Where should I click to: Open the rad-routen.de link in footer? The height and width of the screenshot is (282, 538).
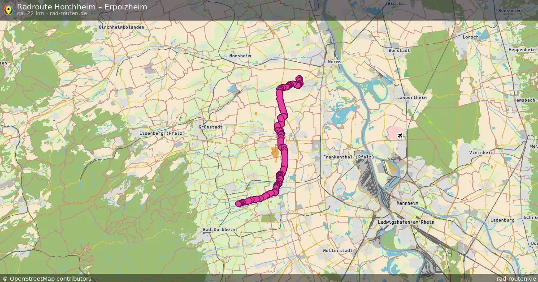pos(516,278)
